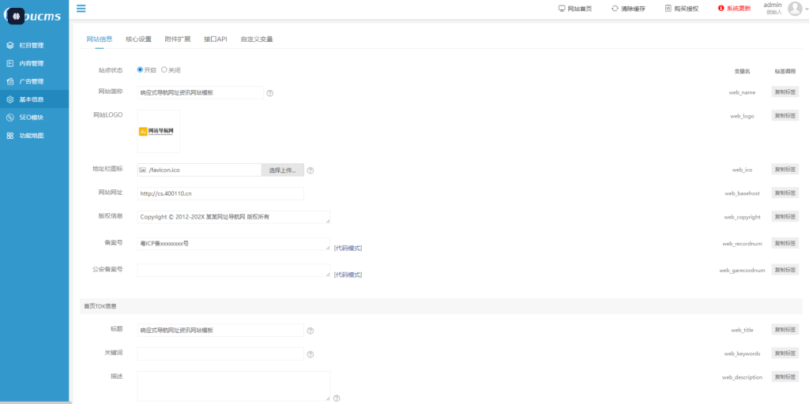Select the 开启 site status radio button
Image resolution: width=809 pixels, height=404 pixels.
tap(140, 69)
